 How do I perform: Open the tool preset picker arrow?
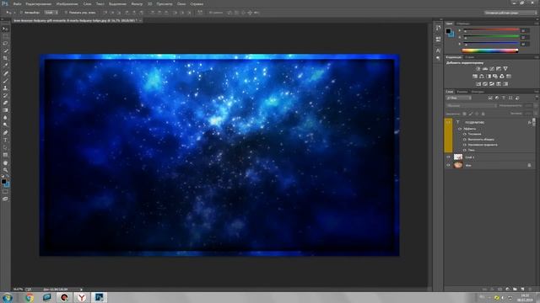14,13
